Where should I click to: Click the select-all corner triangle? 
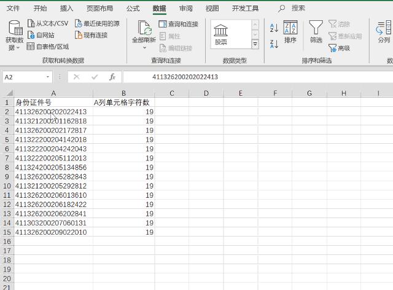click(x=10, y=93)
